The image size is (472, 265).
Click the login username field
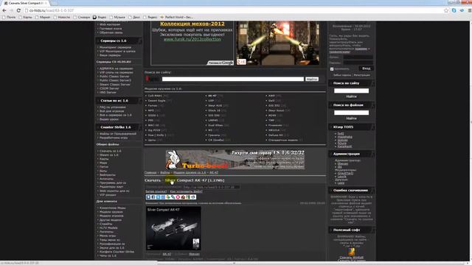pyautogui.click(x=358, y=57)
